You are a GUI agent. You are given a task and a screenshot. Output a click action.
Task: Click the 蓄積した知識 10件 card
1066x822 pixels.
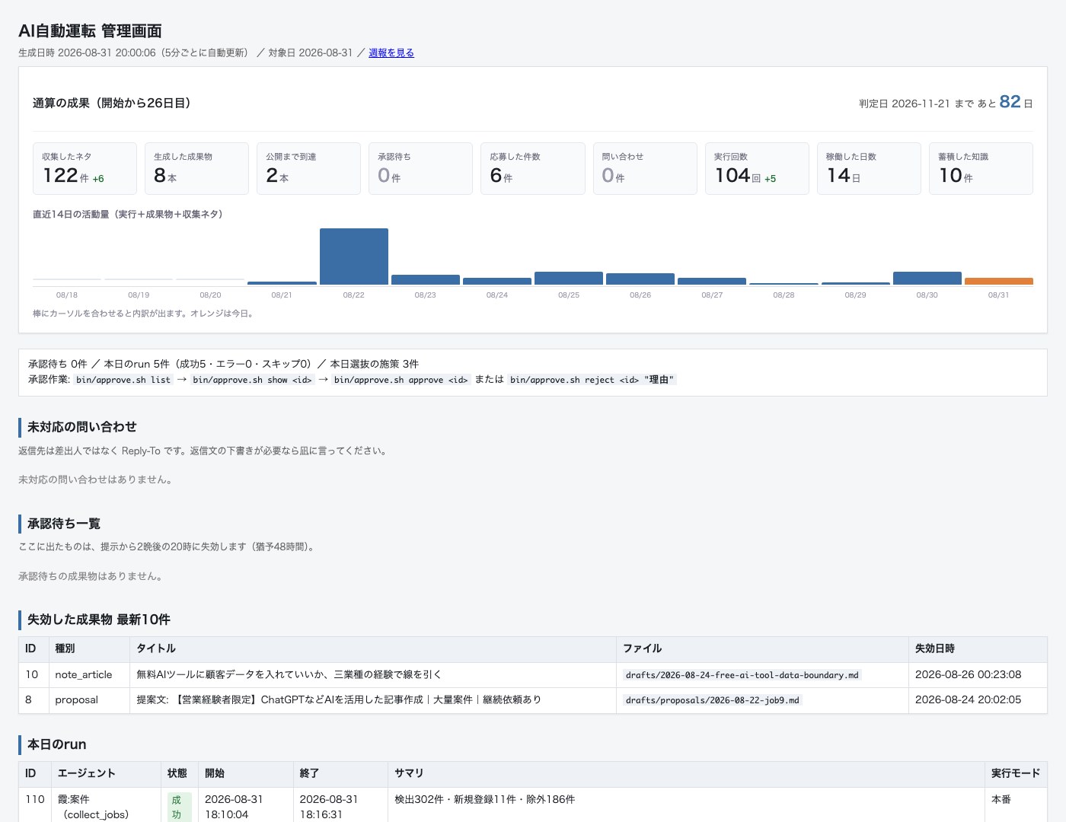tap(981, 168)
